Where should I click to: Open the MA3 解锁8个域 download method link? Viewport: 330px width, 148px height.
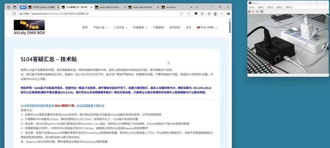coord(62,105)
